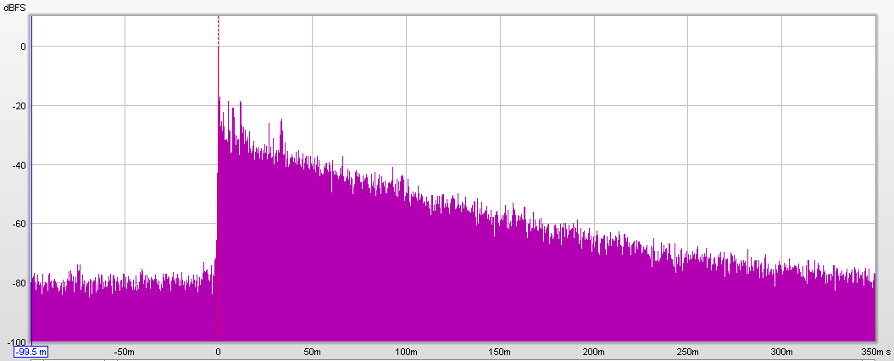The image size is (894, 361).
Task: Click the dBFS axis unit label
Action: point(14,8)
